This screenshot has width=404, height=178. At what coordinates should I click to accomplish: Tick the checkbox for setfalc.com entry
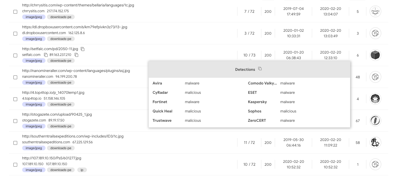pyautogui.click(x=15, y=55)
